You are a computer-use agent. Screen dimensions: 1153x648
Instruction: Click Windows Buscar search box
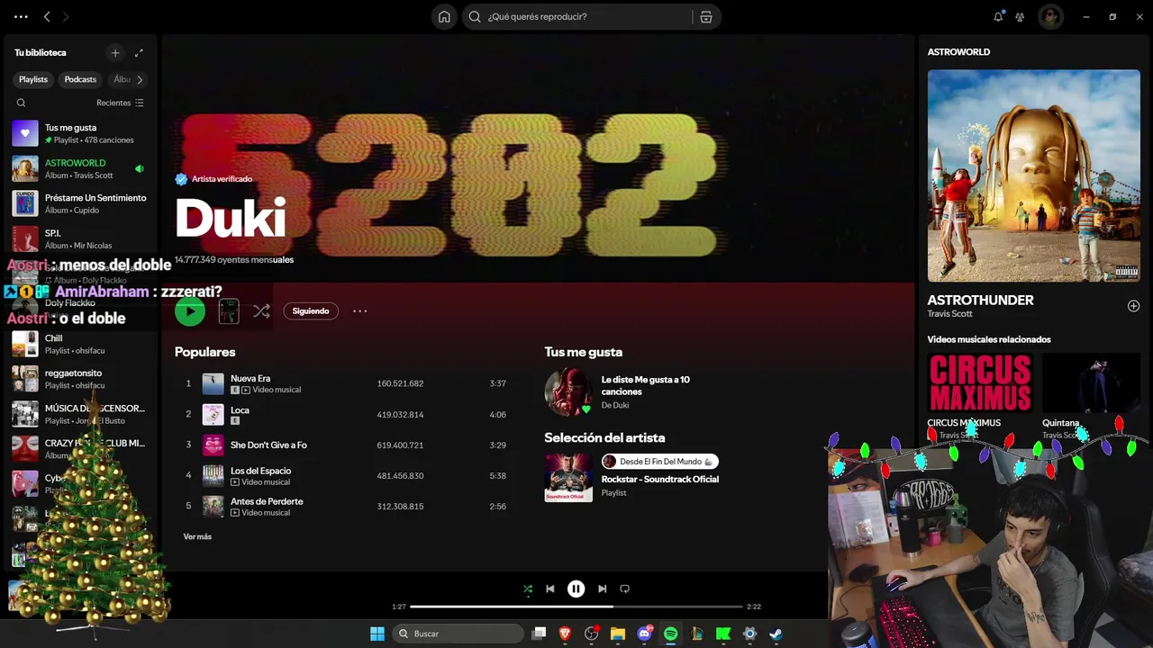(458, 634)
